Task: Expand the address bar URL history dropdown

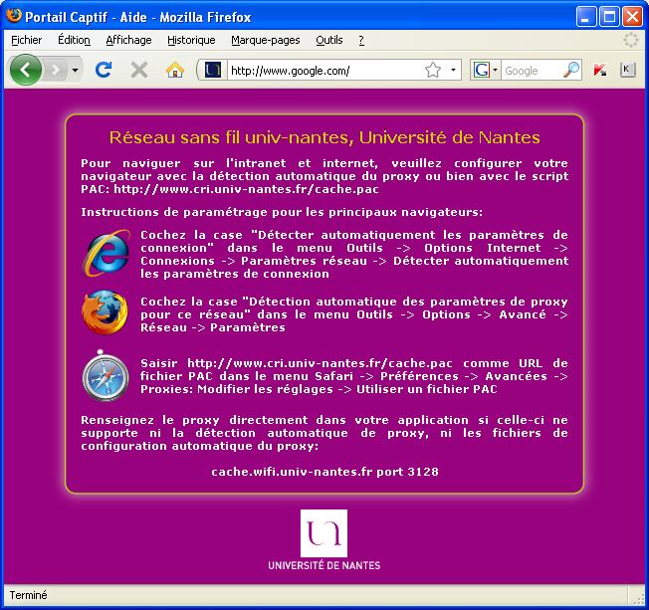Action: coord(453,71)
